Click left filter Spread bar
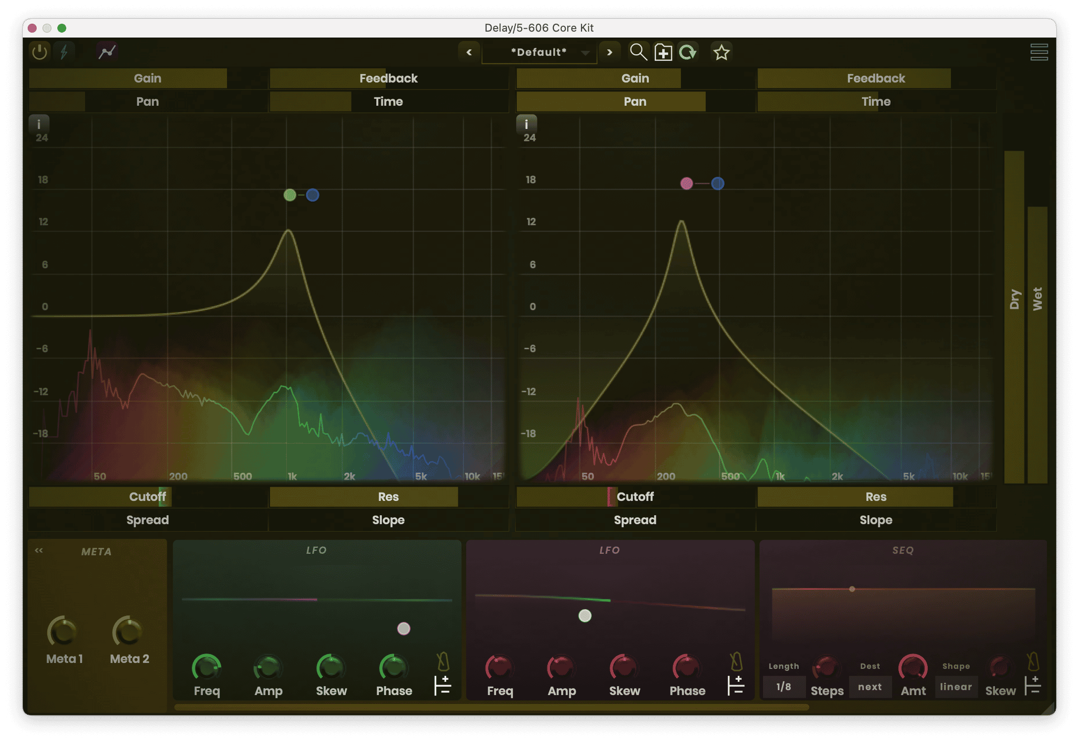 click(x=147, y=520)
